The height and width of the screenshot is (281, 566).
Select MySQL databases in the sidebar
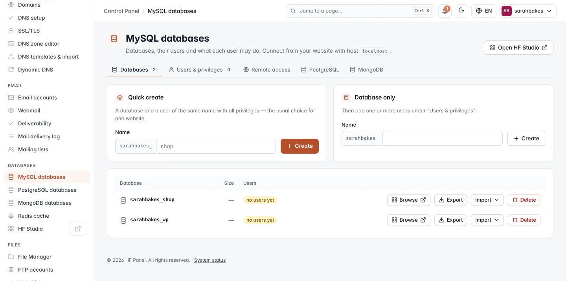(47, 177)
